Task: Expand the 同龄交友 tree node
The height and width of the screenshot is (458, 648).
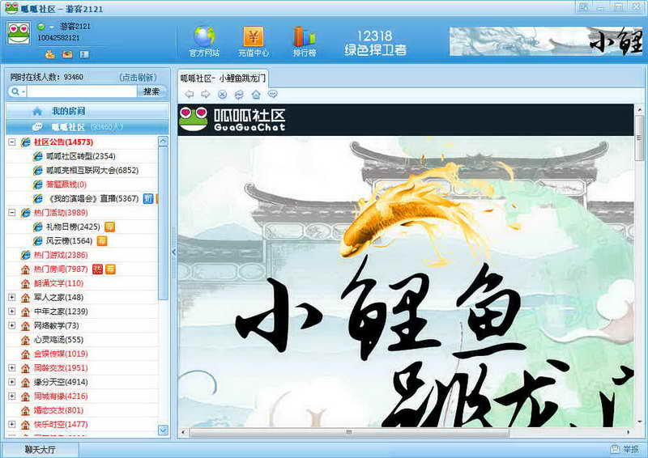Action: (12, 368)
